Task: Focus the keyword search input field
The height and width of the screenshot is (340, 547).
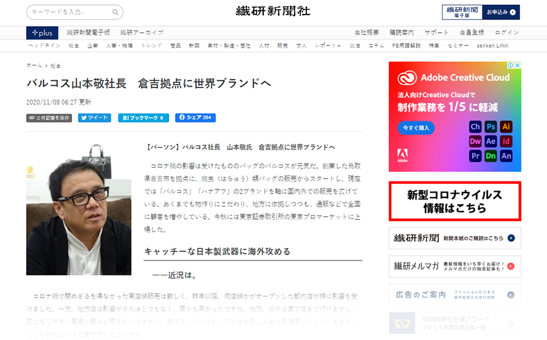Action: (75, 12)
